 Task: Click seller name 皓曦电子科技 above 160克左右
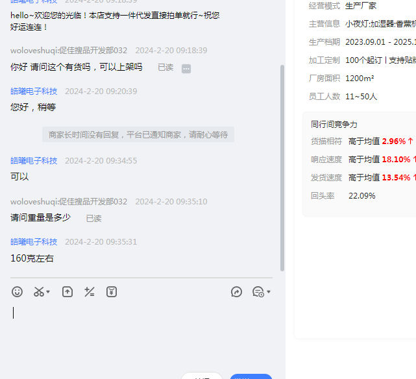34,241
